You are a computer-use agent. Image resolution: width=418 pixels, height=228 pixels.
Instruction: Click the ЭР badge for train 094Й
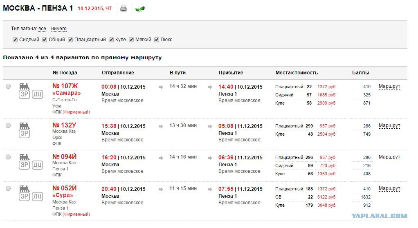pos(24,165)
